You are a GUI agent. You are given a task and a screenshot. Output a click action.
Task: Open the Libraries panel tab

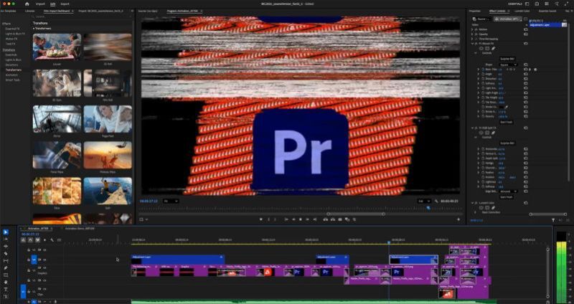pos(30,11)
